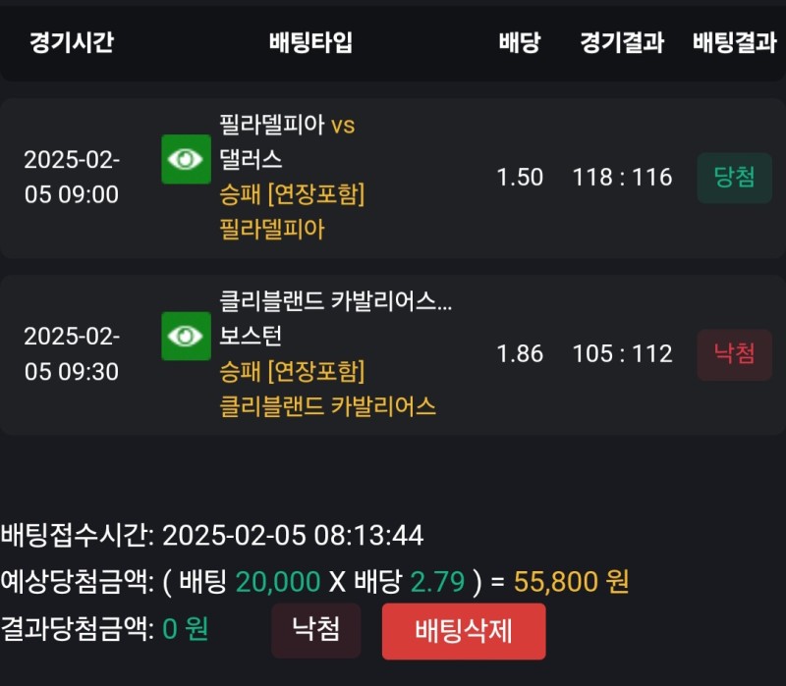Click the 경기시간 column header

click(x=72, y=42)
